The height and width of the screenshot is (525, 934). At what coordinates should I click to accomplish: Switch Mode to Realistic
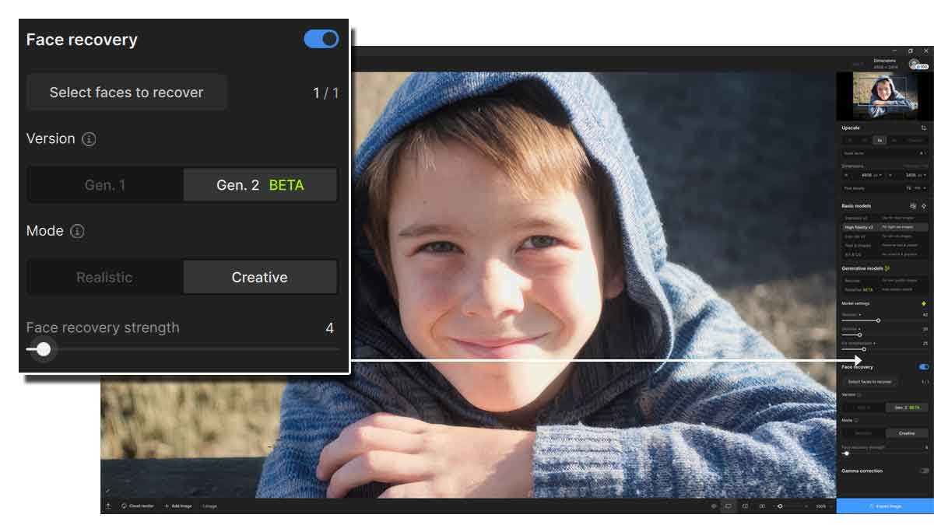(x=106, y=277)
